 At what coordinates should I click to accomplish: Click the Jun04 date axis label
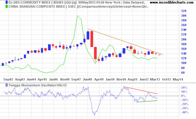point(31,79)
